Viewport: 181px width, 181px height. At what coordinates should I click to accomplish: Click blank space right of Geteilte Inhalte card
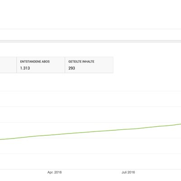[x=147, y=65]
